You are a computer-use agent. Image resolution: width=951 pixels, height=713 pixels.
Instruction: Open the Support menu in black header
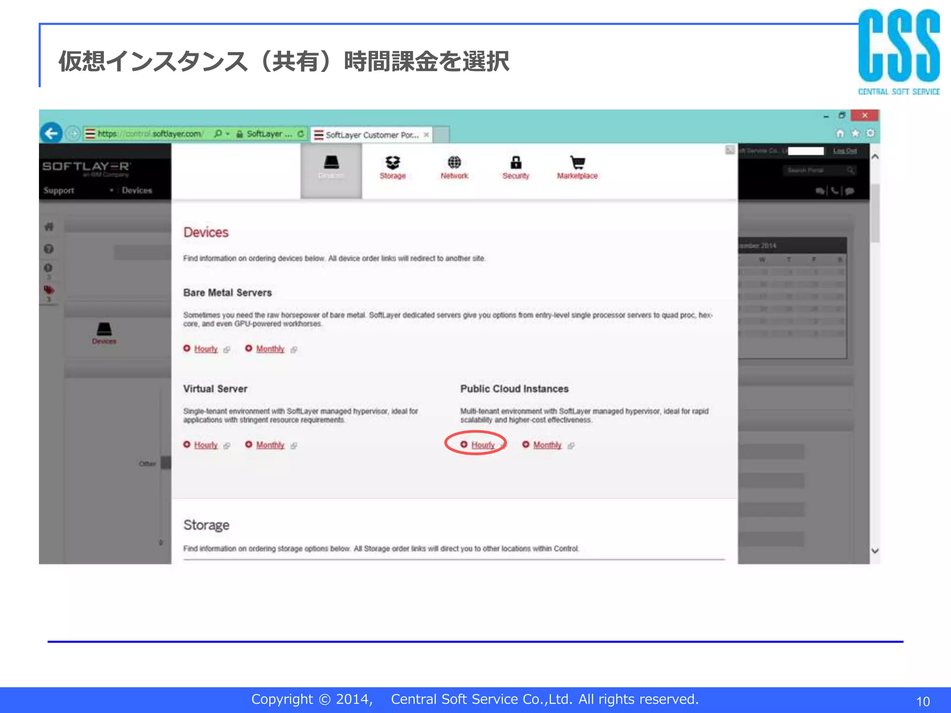59,191
